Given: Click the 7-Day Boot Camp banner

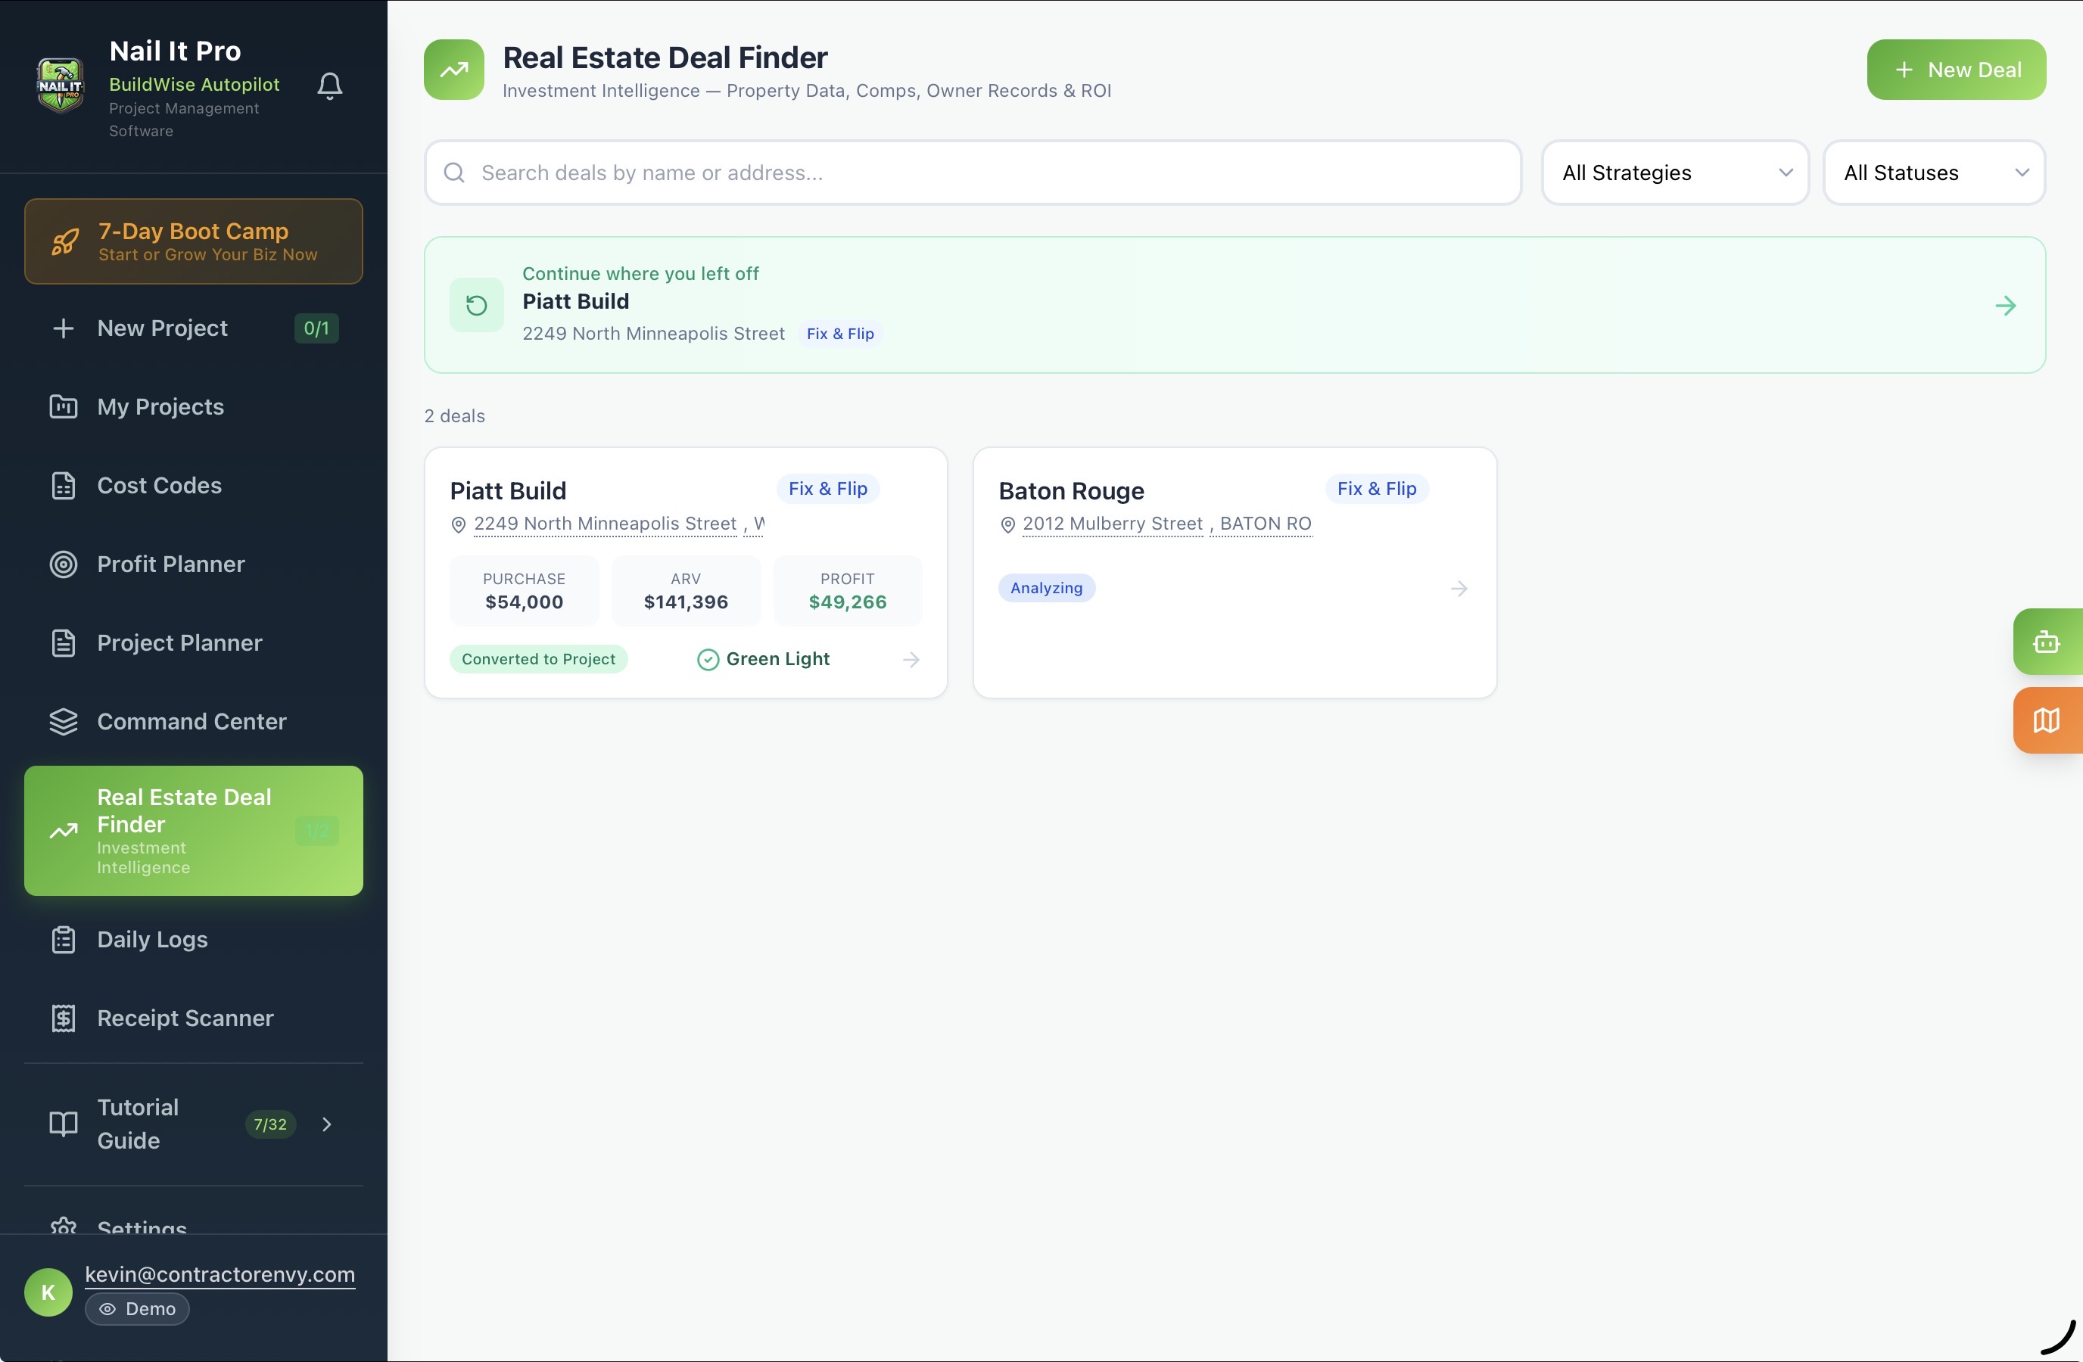Looking at the screenshot, I should [194, 241].
